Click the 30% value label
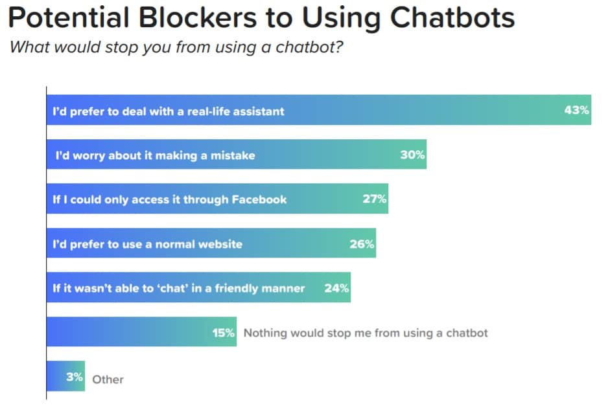Viewport: 610px width, 413px height. [x=412, y=155]
